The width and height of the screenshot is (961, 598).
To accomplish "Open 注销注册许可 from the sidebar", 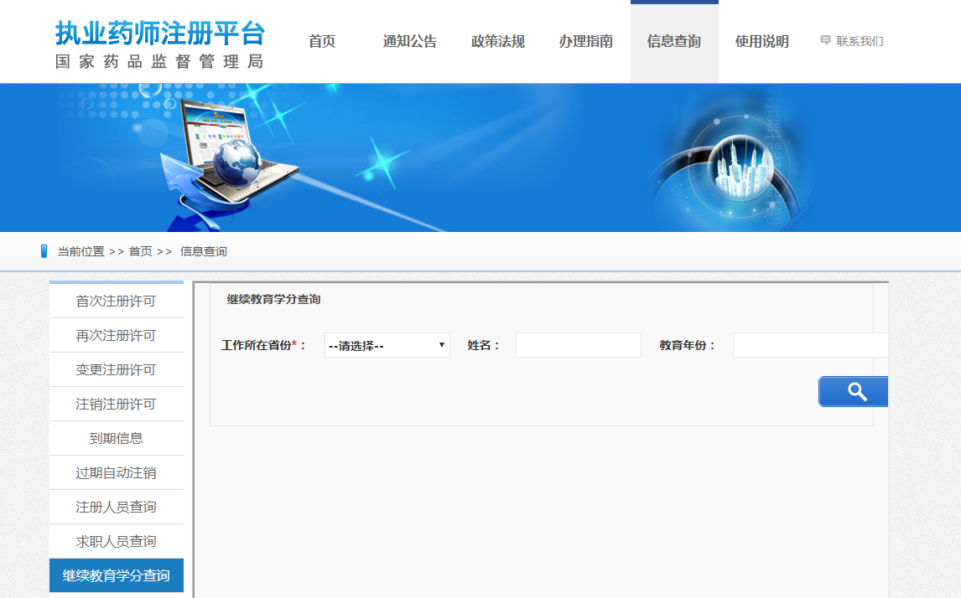I will [117, 405].
